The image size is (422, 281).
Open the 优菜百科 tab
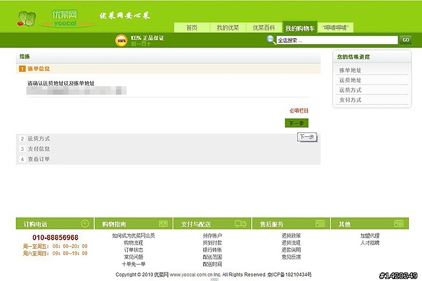click(x=264, y=28)
